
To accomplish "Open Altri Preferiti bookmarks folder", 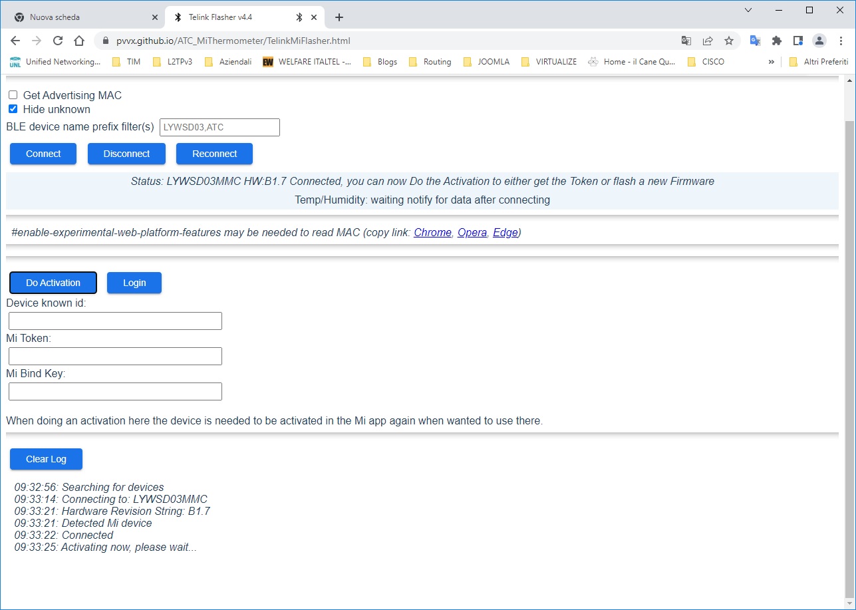I will [819, 62].
